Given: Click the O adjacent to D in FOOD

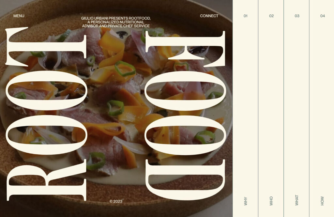Looking at the screenshot, I should point(185,135).
